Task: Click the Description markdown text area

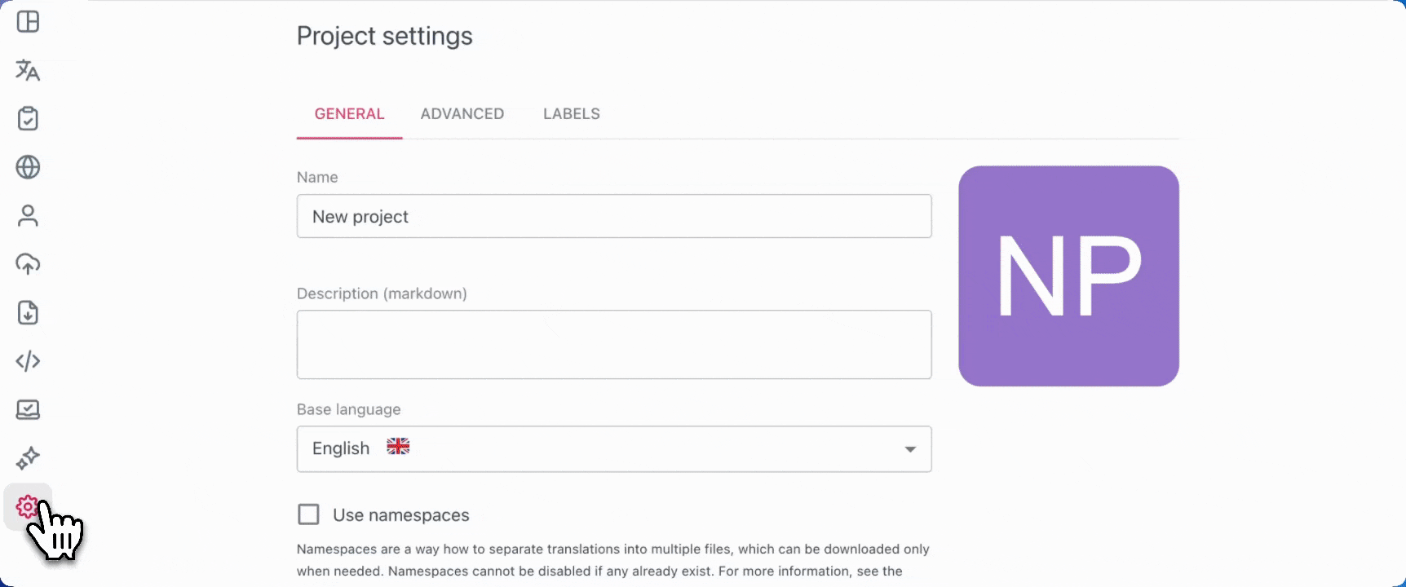Action: 613,344
